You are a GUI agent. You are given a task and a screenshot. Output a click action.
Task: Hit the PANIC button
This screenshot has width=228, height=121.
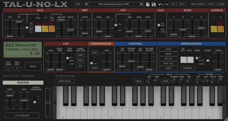click(33, 66)
